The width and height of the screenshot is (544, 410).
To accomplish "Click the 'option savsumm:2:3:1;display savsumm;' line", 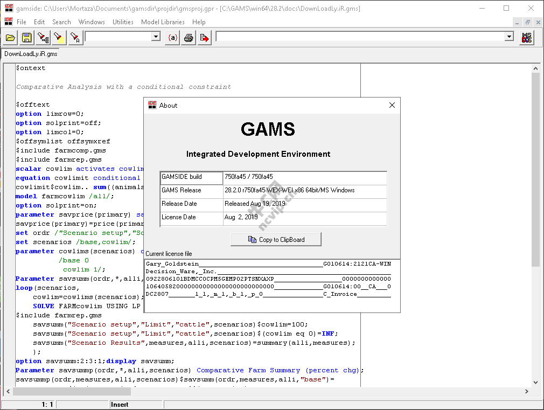I will pos(95,361).
